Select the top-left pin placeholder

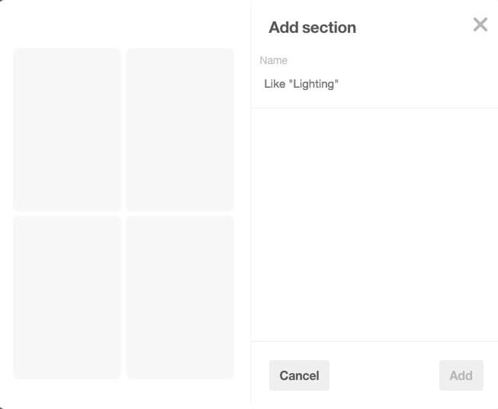(67, 130)
